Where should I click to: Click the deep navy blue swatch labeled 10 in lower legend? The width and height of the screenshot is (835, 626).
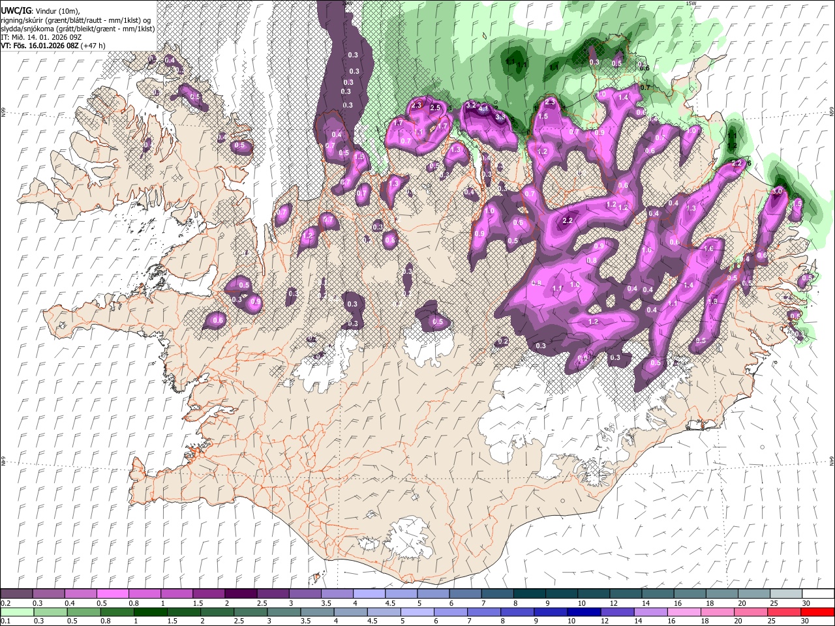(584, 612)
